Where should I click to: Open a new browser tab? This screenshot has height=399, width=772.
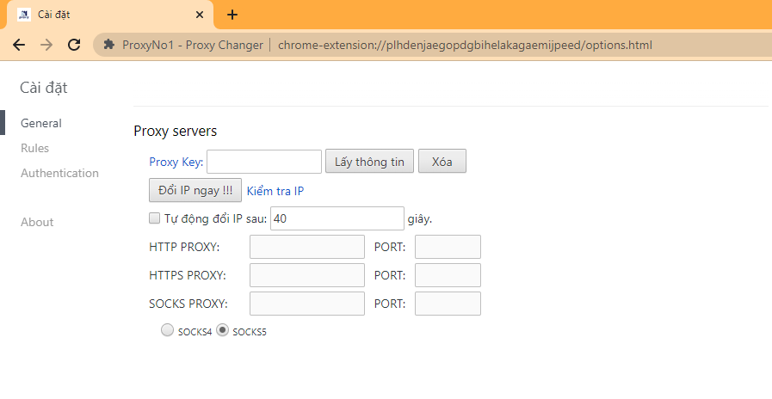tap(232, 15)
